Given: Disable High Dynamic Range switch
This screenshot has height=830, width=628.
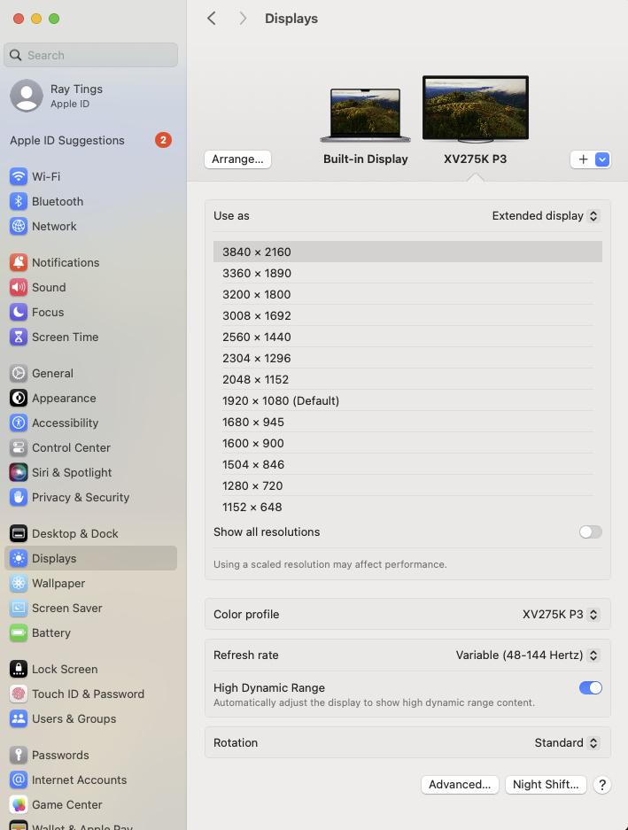Looking at the screenshot, I should tap(590, 687).
